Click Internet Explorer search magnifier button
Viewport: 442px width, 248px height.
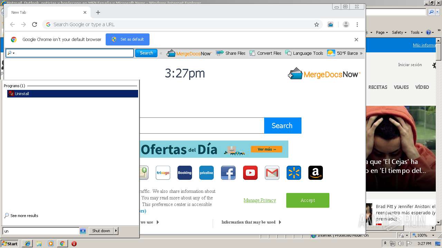[x=431, y=12]
